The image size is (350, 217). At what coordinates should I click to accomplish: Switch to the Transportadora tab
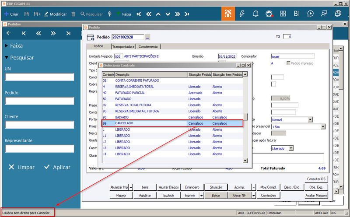click(x=123, y=47)
